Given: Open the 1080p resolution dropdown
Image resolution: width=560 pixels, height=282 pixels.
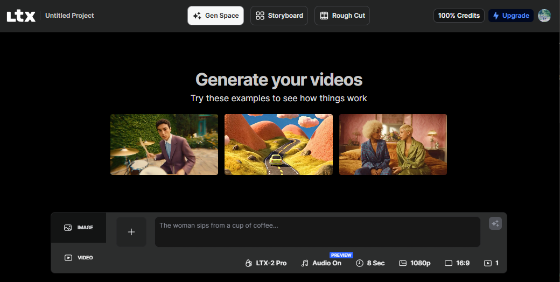Looking at the screenshot, I should point(415,263).
